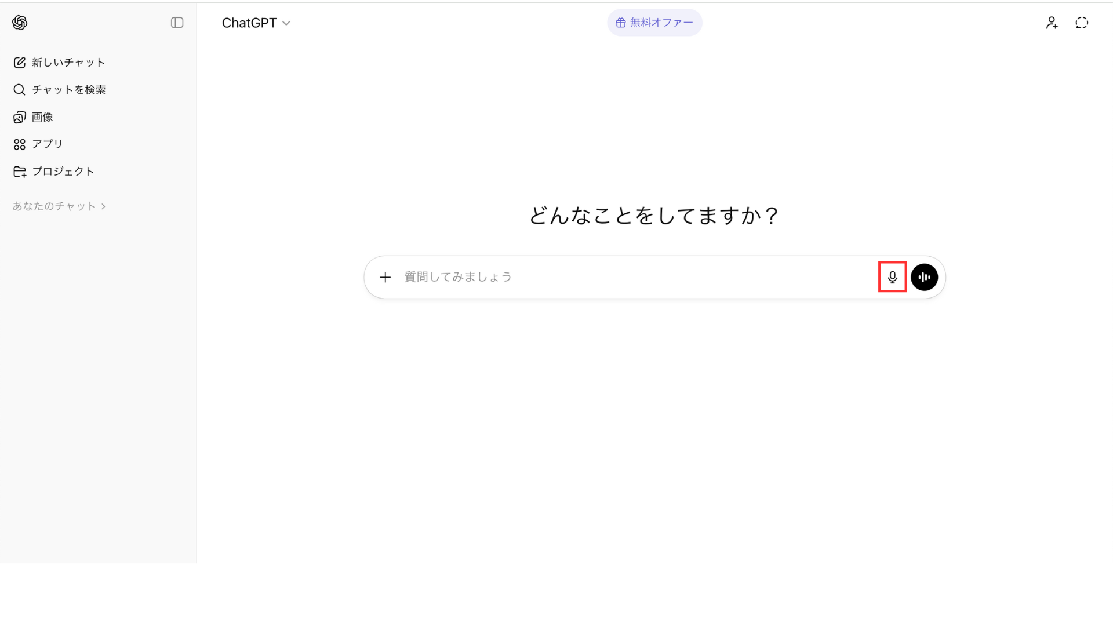1113x626 pixels.
Task: Select チャットを検索 menu item
Action: point(69,90)
